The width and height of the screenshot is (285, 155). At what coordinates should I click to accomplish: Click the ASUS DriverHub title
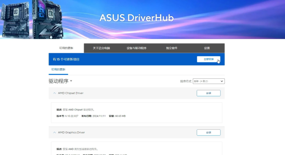(136, 18)
